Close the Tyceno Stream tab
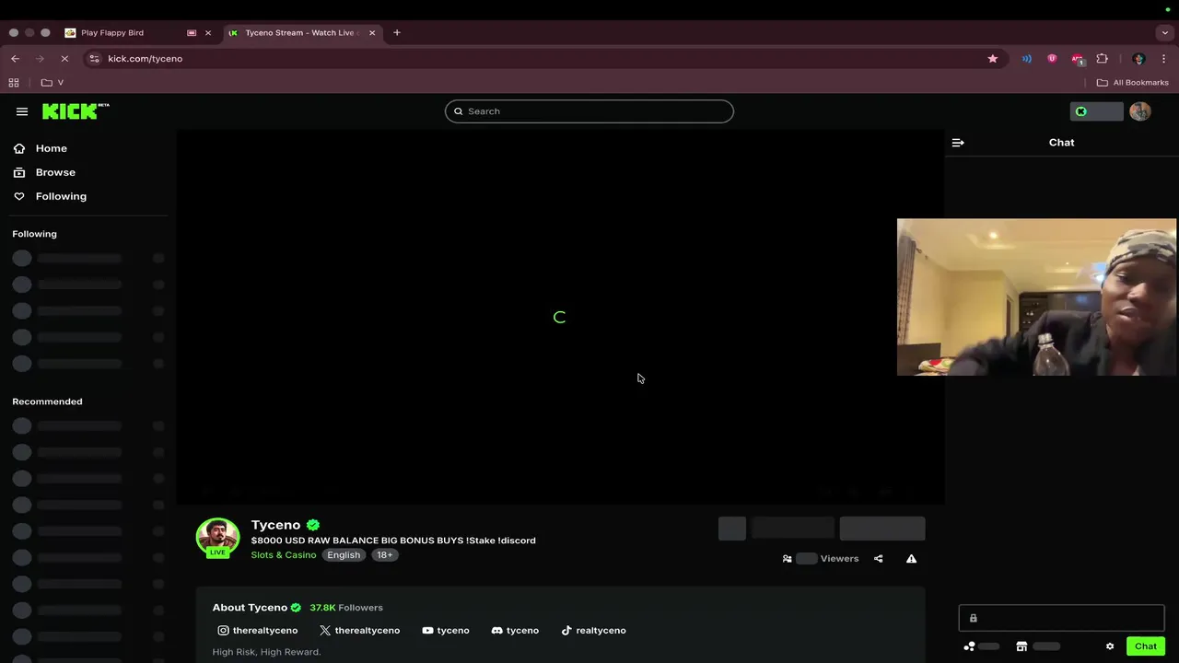 pos(372,32)
